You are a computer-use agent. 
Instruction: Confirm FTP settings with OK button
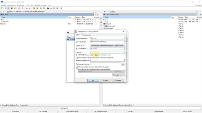(x=93, y=80)
